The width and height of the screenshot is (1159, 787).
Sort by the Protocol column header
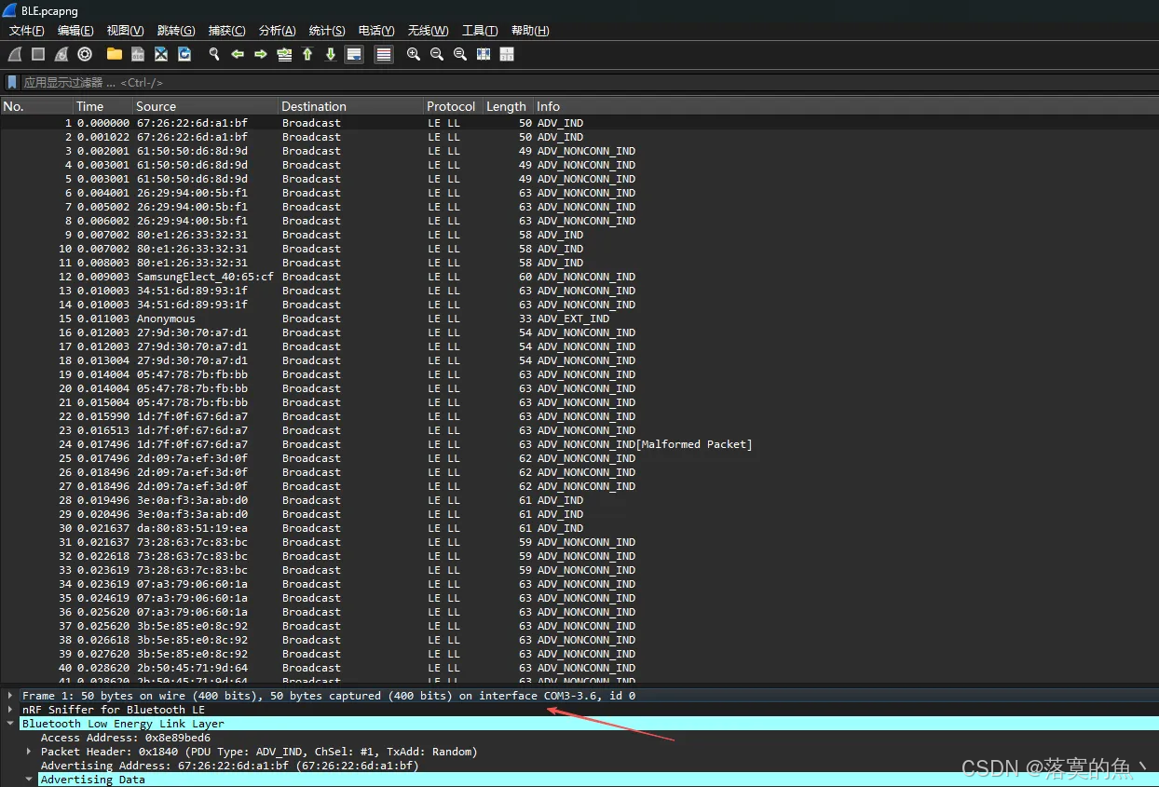[x=452, y=106]
